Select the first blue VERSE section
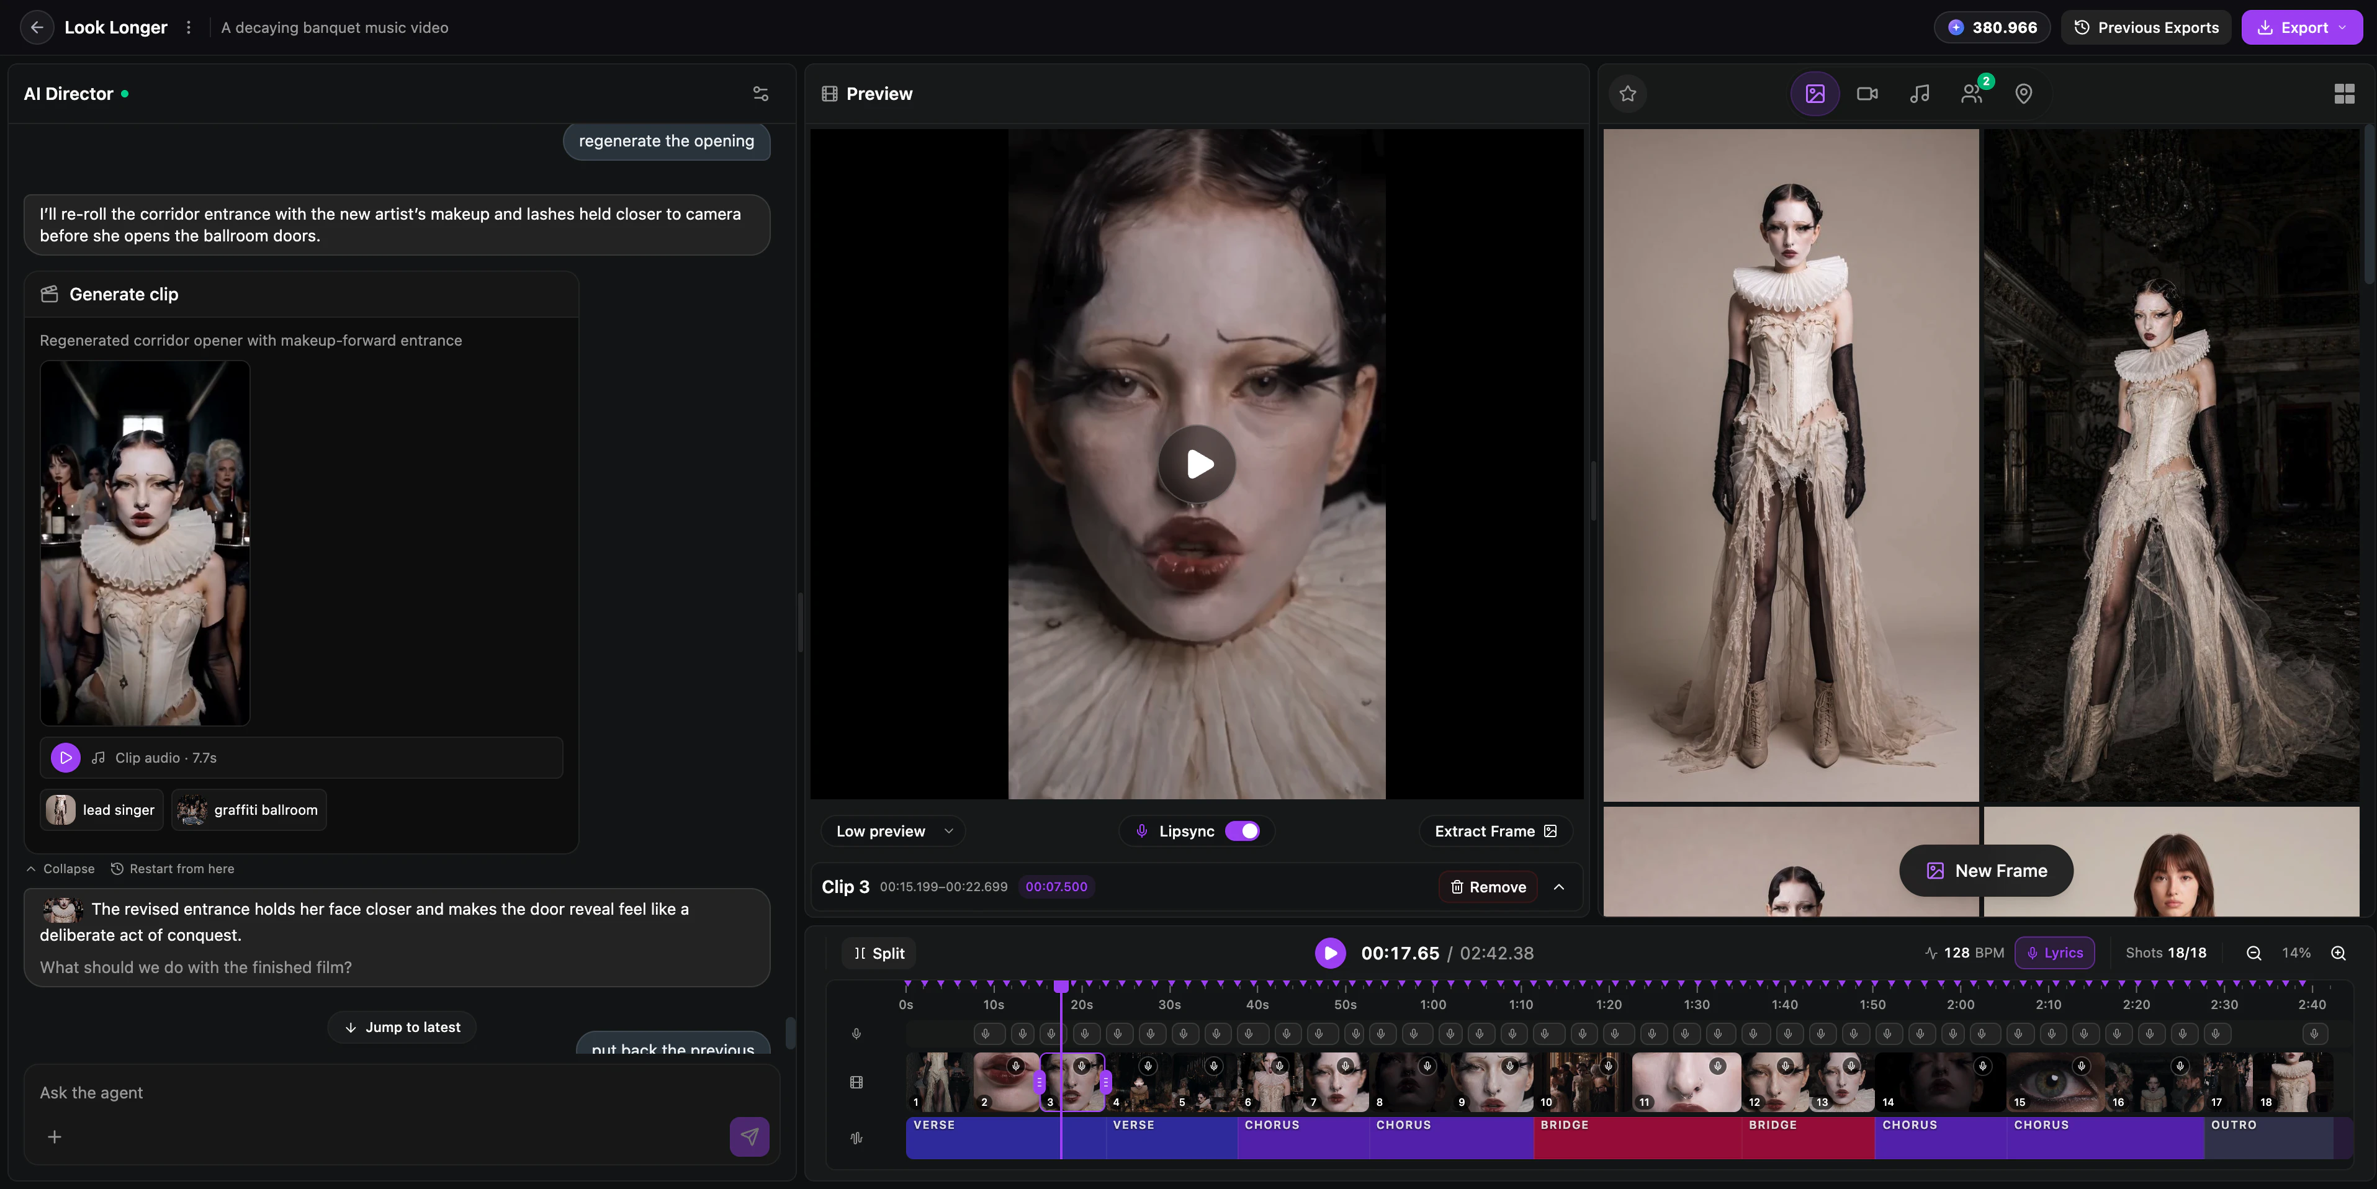 tap(1005, 1137)
